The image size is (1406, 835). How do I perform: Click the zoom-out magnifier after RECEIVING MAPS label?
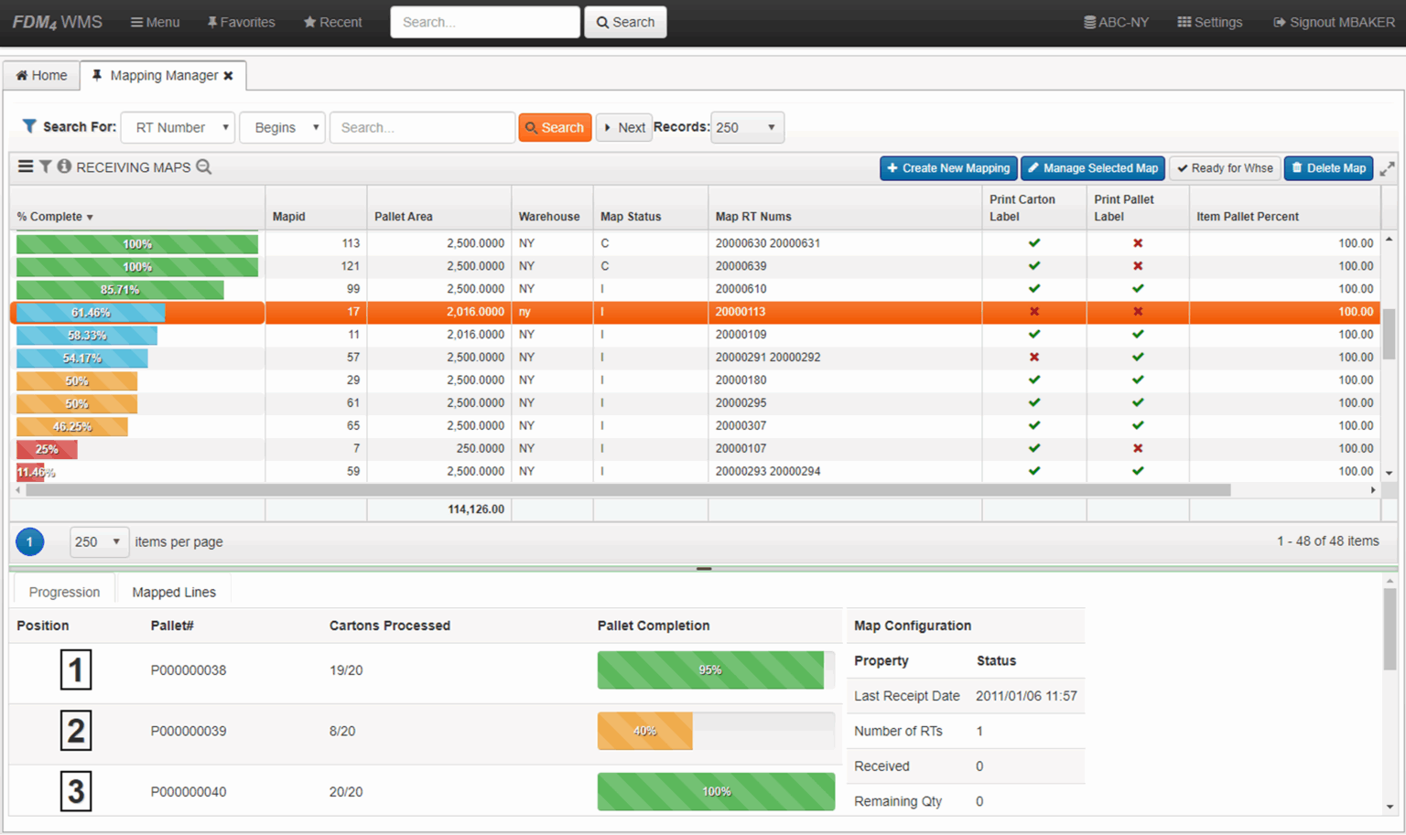[204, 167]
